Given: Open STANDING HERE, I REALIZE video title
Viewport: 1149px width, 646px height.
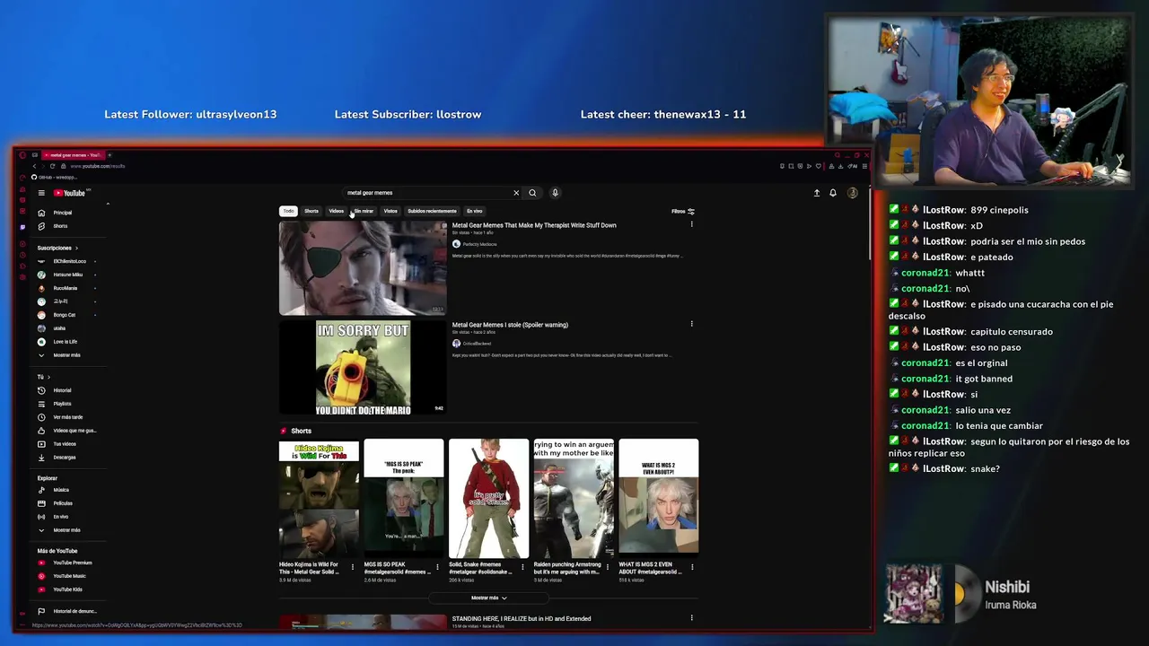Looking at the screenshot, I should (522, 618).
